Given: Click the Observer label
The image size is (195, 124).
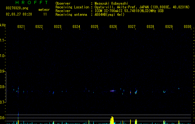Looking at the screenshot, I should [x=63, y=3].
